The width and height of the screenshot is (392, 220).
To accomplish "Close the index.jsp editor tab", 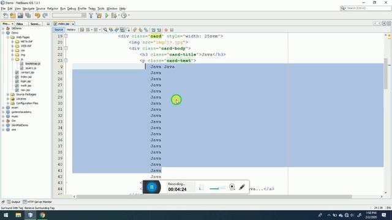I will click(73, 24).
